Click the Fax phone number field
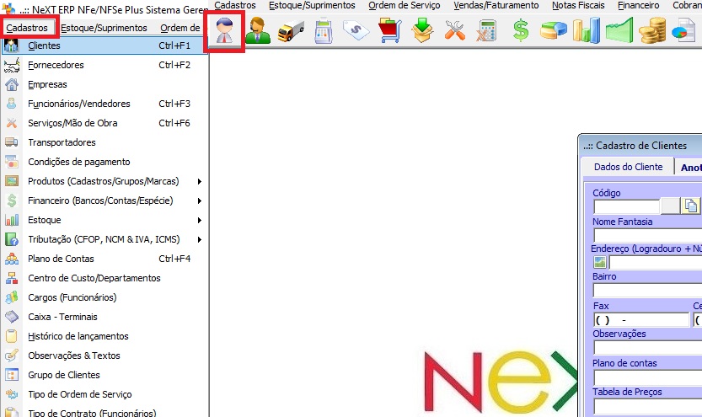Viewport: 702px width, 417px height. click(641, 320)
